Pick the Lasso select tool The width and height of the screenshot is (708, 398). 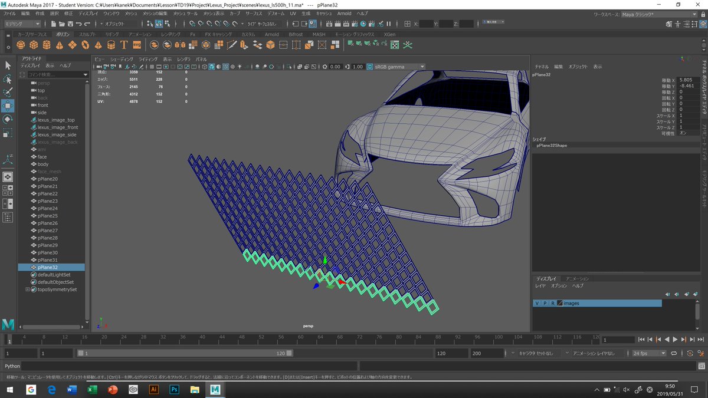8,79
